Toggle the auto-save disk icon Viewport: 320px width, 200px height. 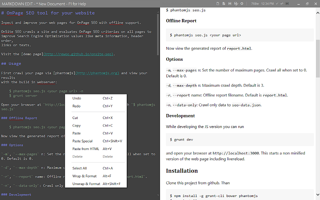point(287,4)
